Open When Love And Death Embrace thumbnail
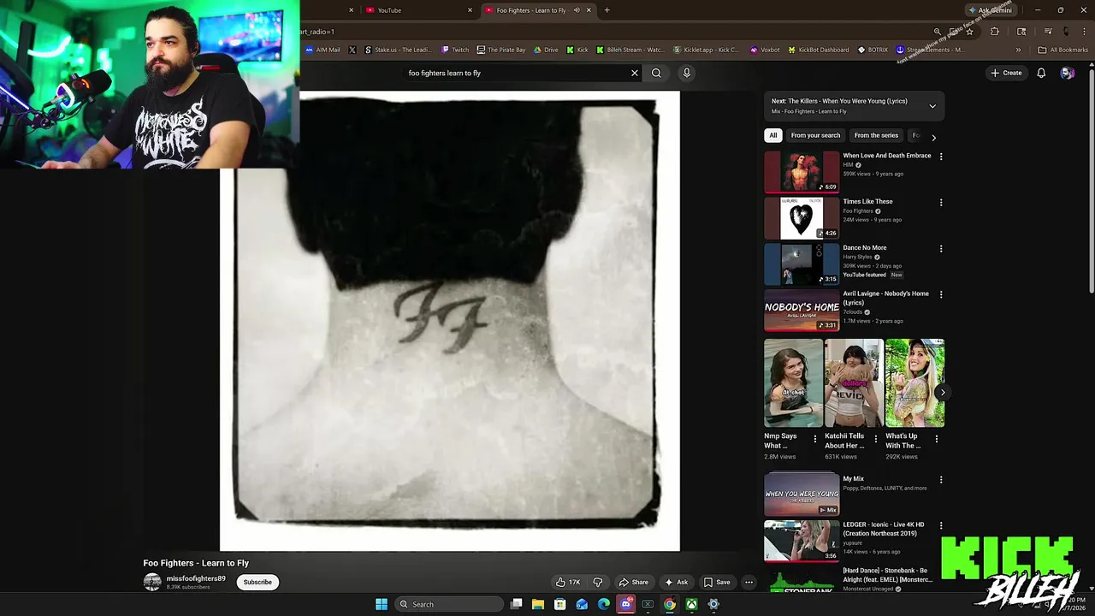 (x=802, y=172)
